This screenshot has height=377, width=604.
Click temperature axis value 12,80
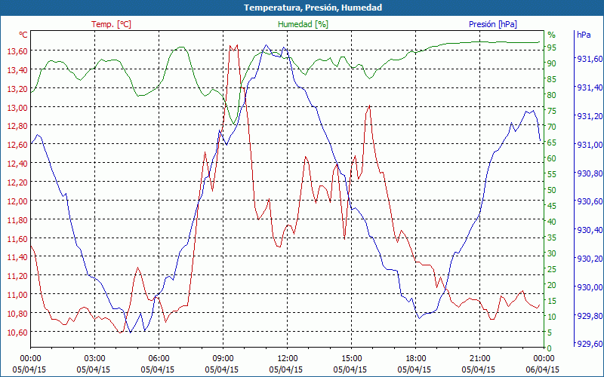[17, 126]
